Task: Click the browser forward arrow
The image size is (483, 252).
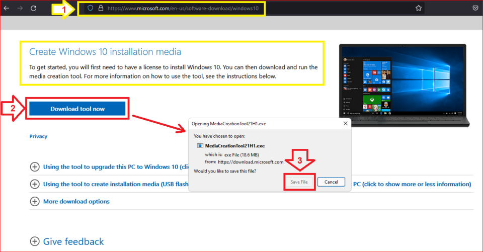Action: coord(20,9)
